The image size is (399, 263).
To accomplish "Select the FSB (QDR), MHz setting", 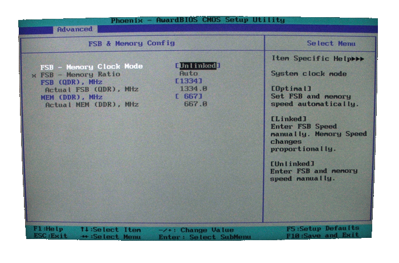I will [71, 82].
